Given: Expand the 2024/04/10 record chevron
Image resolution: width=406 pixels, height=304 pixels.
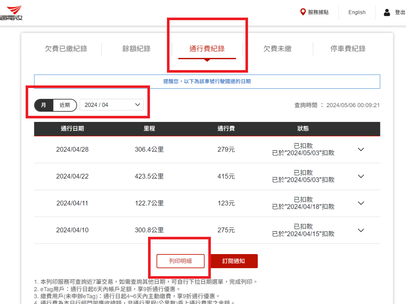Looking at the screenshot, I should (x=361, y=230).
